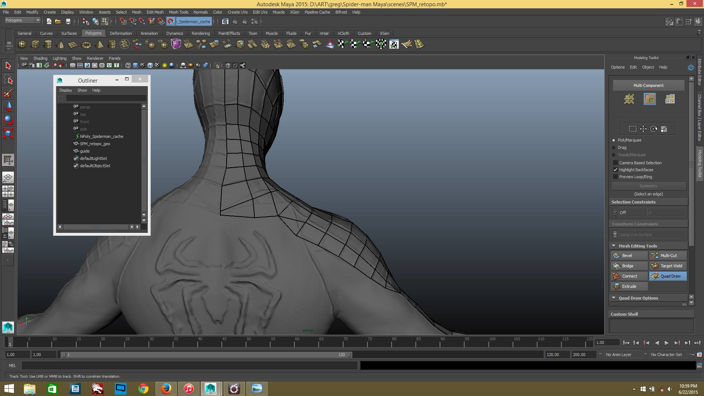Switch to the Rendering shelf tab

coord(201,33)
